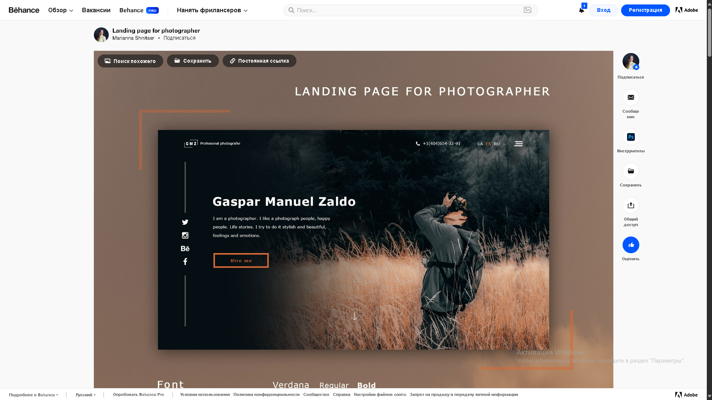Expand the Обзор dropdown menu

click(60, 10)
